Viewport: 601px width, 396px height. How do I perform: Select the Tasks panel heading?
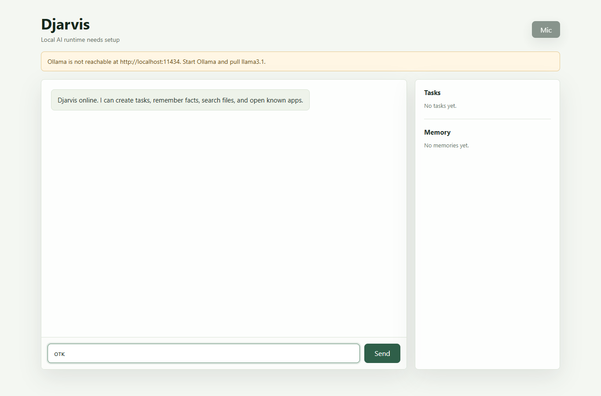click(x=432, y=93)
